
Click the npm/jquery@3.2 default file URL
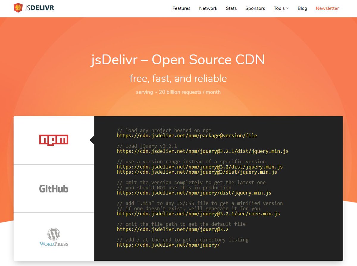pos(173,229)
